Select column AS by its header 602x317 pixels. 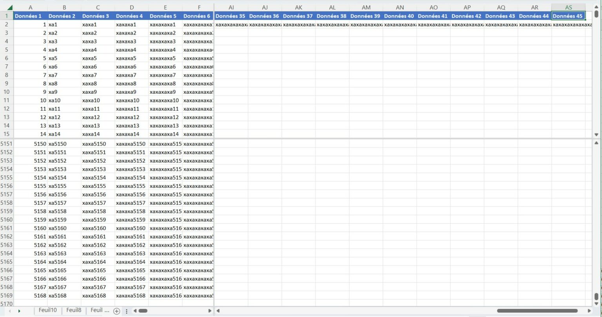click(x=568, y=7)
